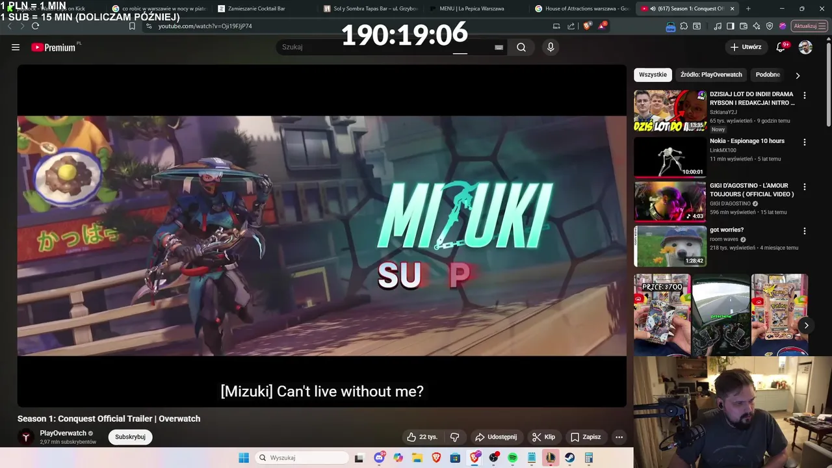Open account avatar menu
The height and width of the screenshot is (468, 832).
tap(805, 47)
